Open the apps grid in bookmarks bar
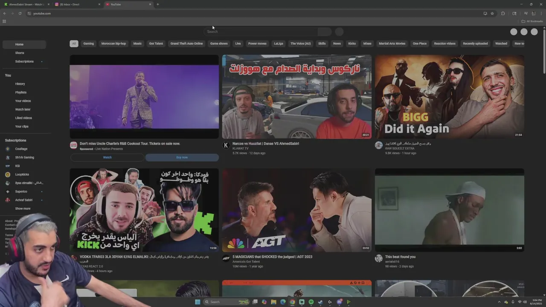The image size is (546, 307). (4, 21)
